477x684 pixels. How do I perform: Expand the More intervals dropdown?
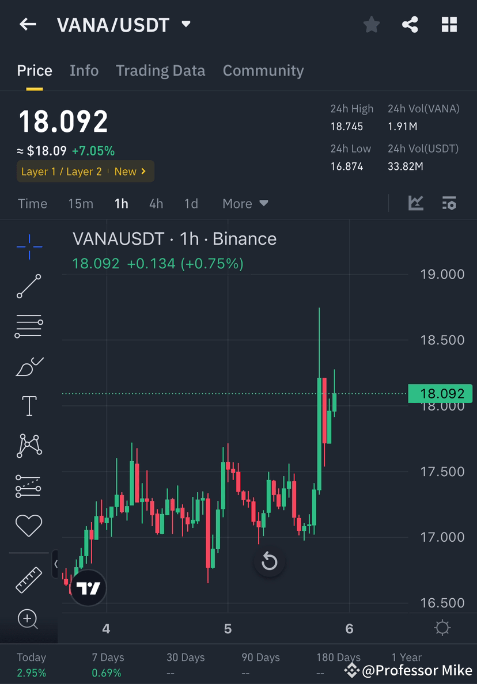245,204
